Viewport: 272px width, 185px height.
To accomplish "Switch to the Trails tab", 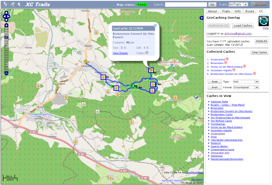I will click(226, 11).
